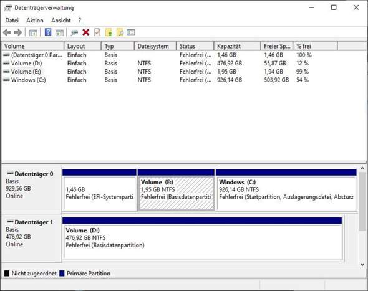Screen dimensions: 368x291
Task: Sort by the Volume column header
Action: (33, 46)
